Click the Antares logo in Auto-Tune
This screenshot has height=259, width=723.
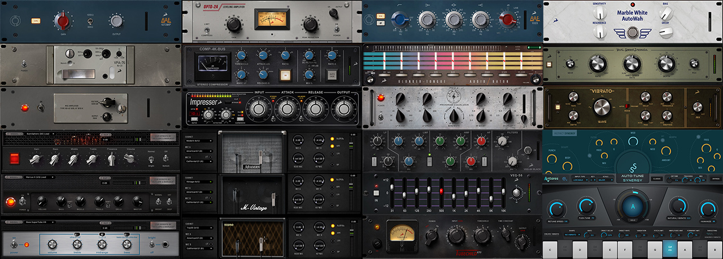pos(551,179)
